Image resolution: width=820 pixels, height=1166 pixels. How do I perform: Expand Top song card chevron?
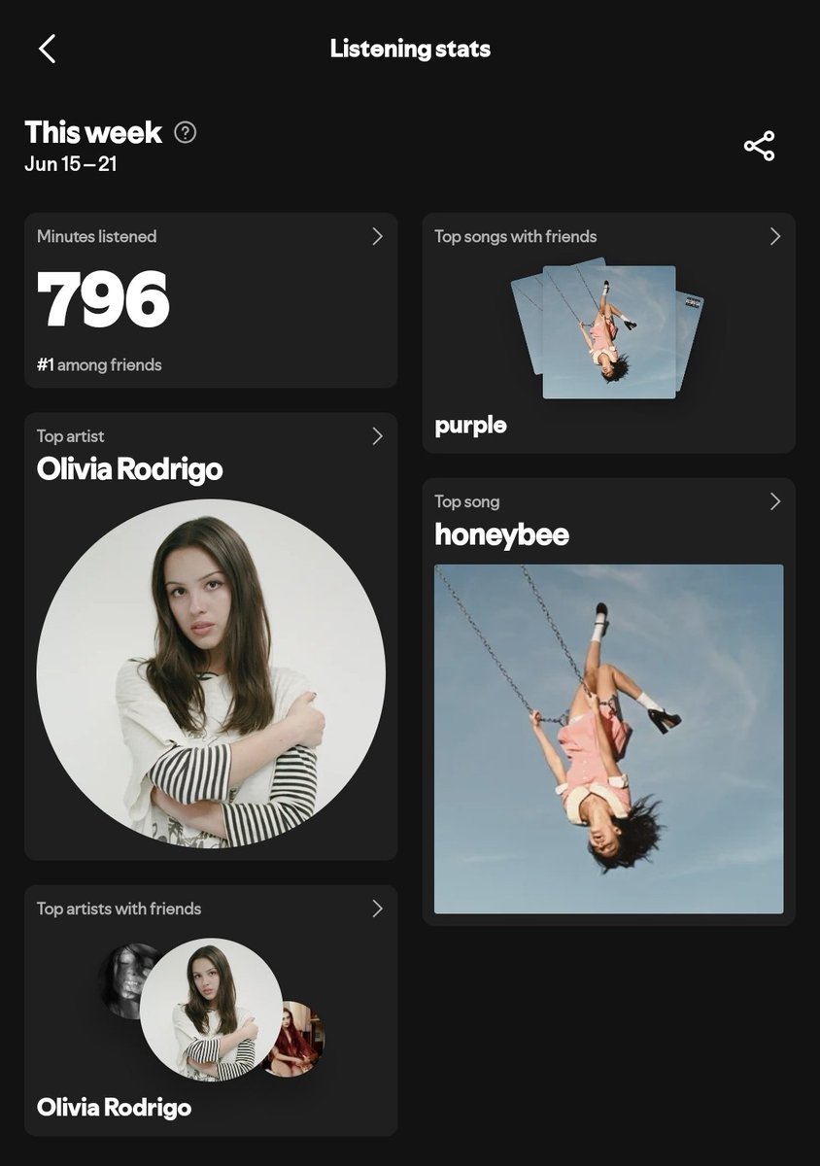pos(774,501)
